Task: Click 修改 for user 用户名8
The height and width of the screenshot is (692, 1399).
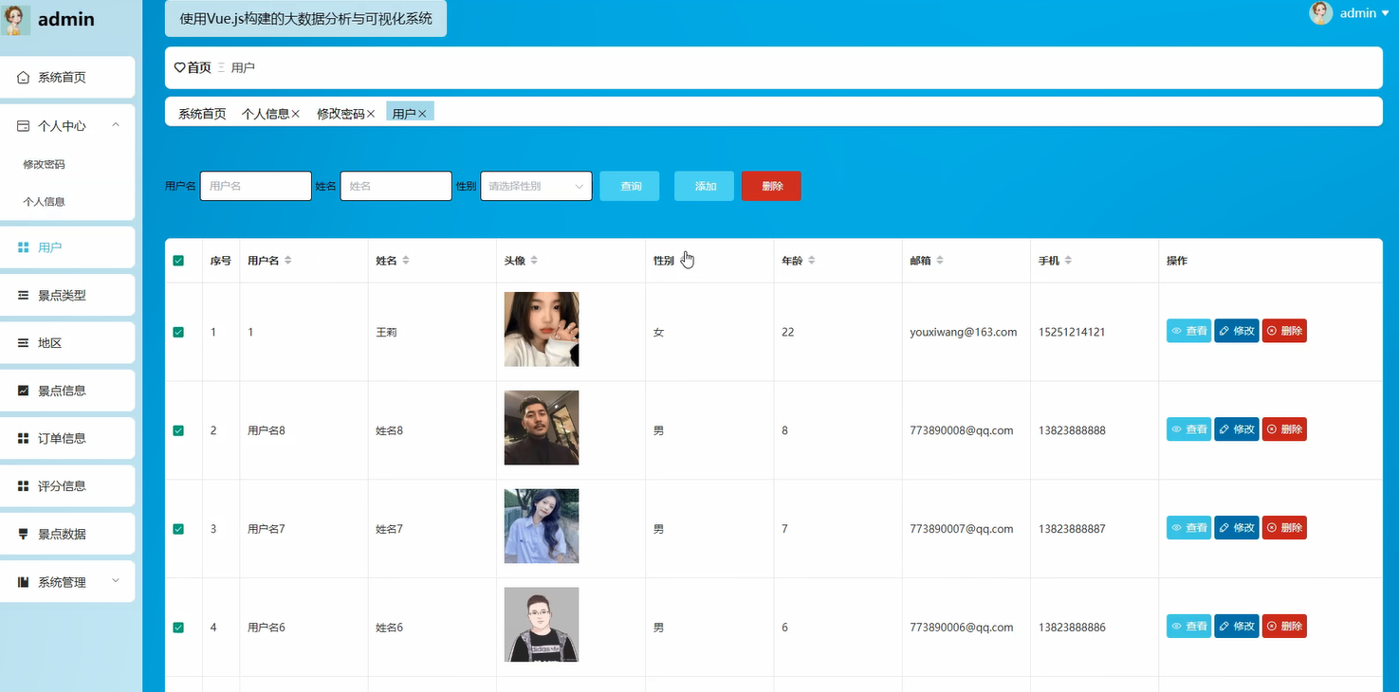Action: [1237, 429]
